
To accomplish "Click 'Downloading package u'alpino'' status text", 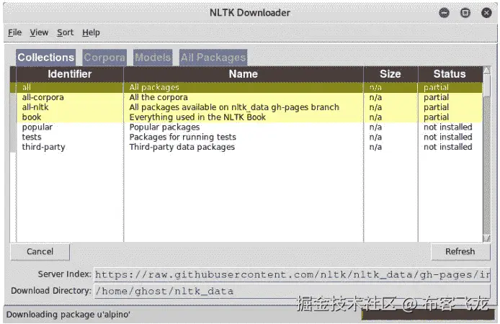I will [68, 315].
